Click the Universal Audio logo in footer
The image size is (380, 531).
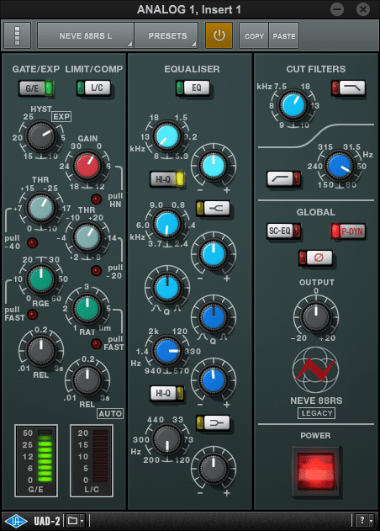click(x=16, y=521)
